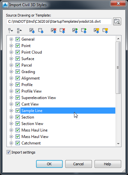
Task: Click the check all styles icon
Action: coord(32,31)
